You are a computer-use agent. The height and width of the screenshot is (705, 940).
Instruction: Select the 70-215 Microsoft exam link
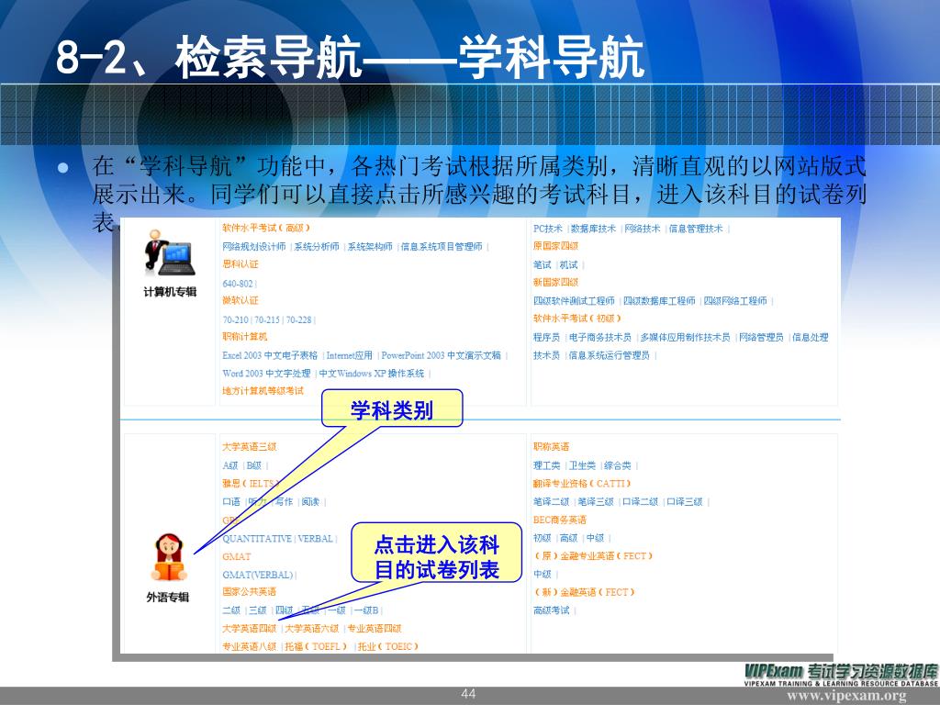(267, 320)
